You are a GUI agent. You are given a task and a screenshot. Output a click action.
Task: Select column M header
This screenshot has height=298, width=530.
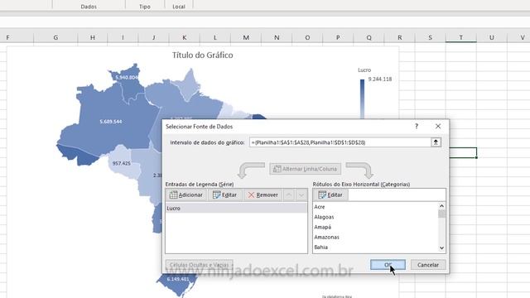[x=246, y=37]
